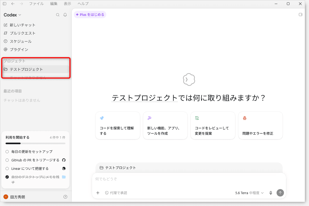Choose the コードを探索して理解する card
Image resolution: width=309 pixels, height=206 pixels.
pos(118,125)
